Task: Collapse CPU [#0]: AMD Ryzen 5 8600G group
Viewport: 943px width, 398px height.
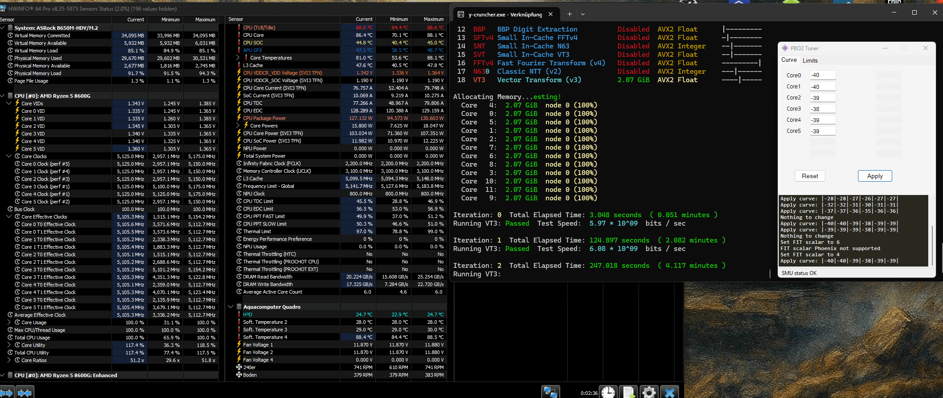Action: tap(3, 96)
